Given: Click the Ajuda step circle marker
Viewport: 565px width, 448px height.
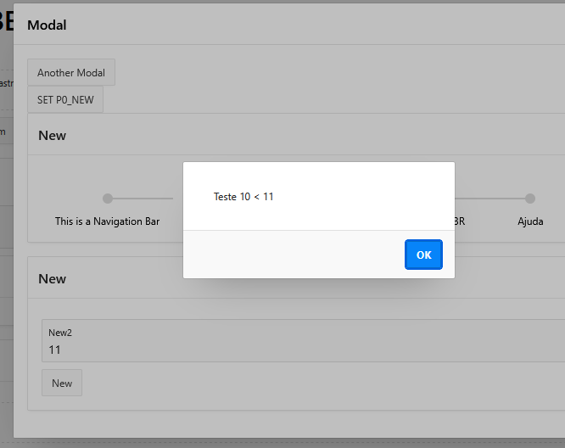Looking at the screenshot, I should click(x=530, y=199).
